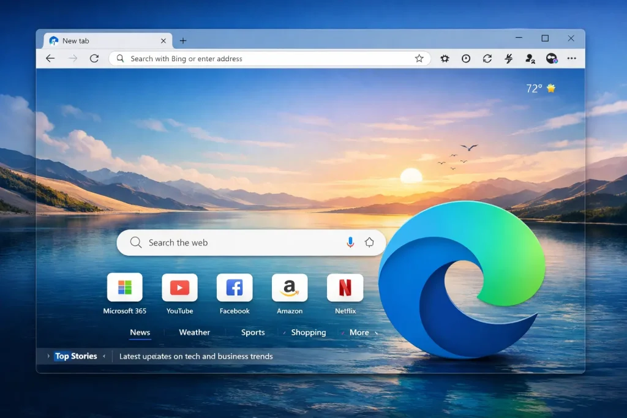Switch to the Shopping feed tab
The height and width of the screenshot is (418, 627).
(309, 332)
